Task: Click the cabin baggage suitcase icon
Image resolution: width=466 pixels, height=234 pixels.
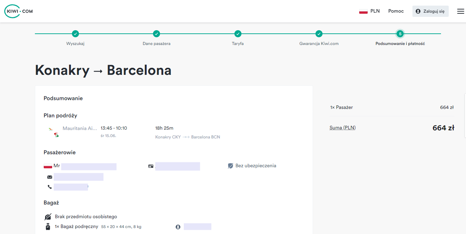Action: pyautogui.click(x=48, y=227)
